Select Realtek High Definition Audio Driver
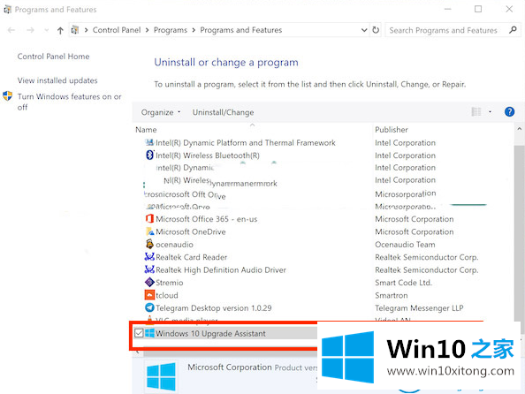 (x=221, y=270)
